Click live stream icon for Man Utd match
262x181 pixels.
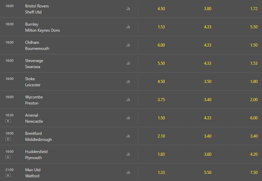(8, 175)
